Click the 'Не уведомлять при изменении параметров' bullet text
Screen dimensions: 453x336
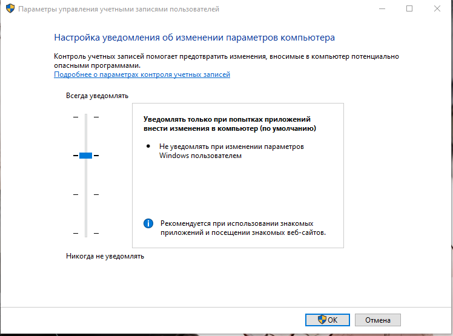point(231,151)
